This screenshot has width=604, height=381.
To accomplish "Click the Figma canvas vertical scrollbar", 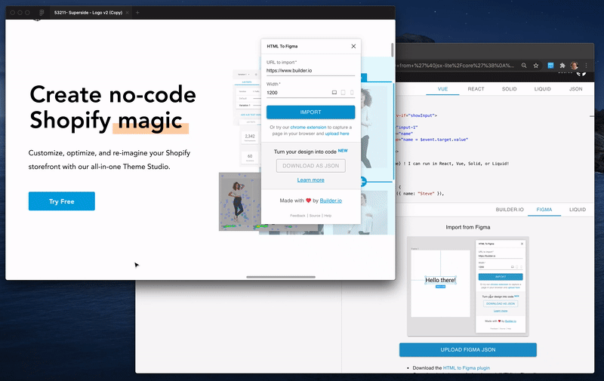I will click(393, 50).
